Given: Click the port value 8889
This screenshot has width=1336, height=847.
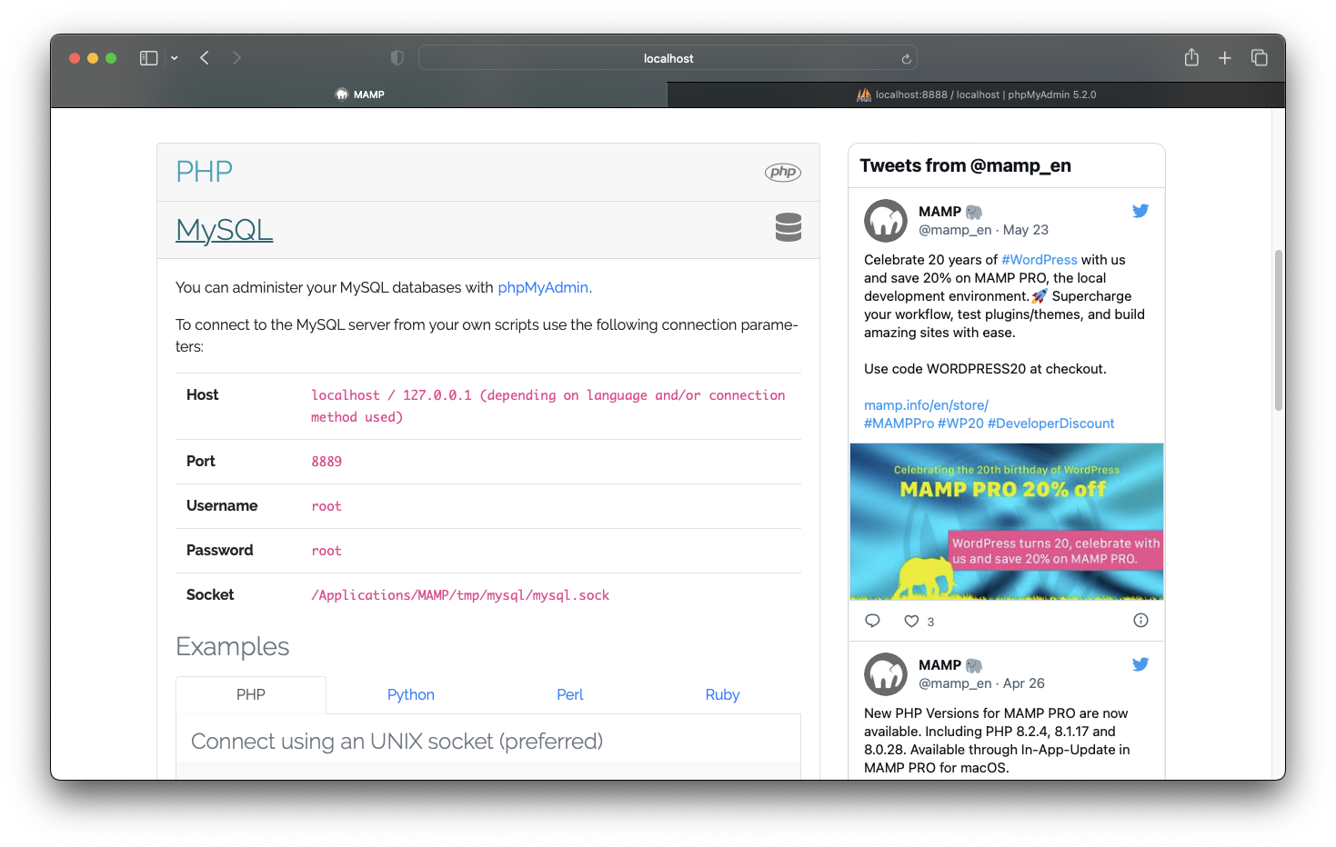Looking at the screenshot, I should pyautogui.click(x=326, y=462).
